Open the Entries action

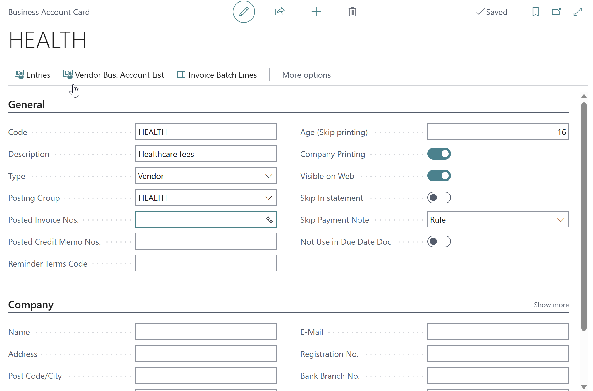[x=32, y=75]
